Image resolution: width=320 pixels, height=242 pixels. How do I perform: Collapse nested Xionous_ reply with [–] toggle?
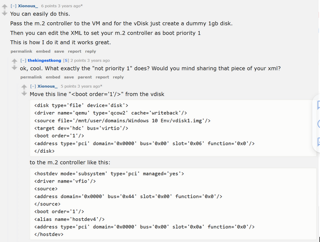[x=33, y=86]
